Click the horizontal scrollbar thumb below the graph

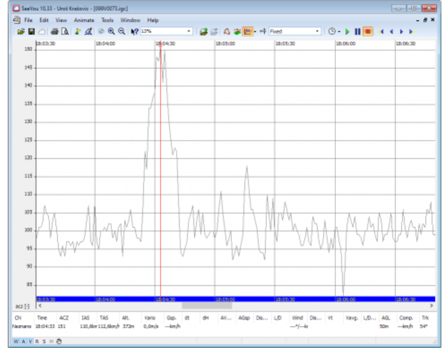206,306
